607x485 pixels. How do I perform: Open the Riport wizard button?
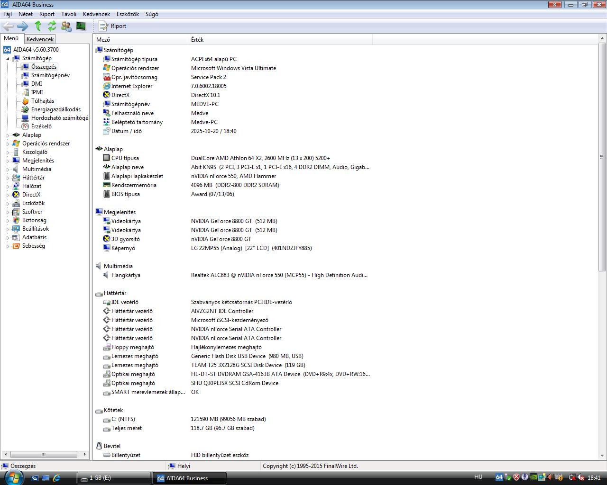(113, 26)
